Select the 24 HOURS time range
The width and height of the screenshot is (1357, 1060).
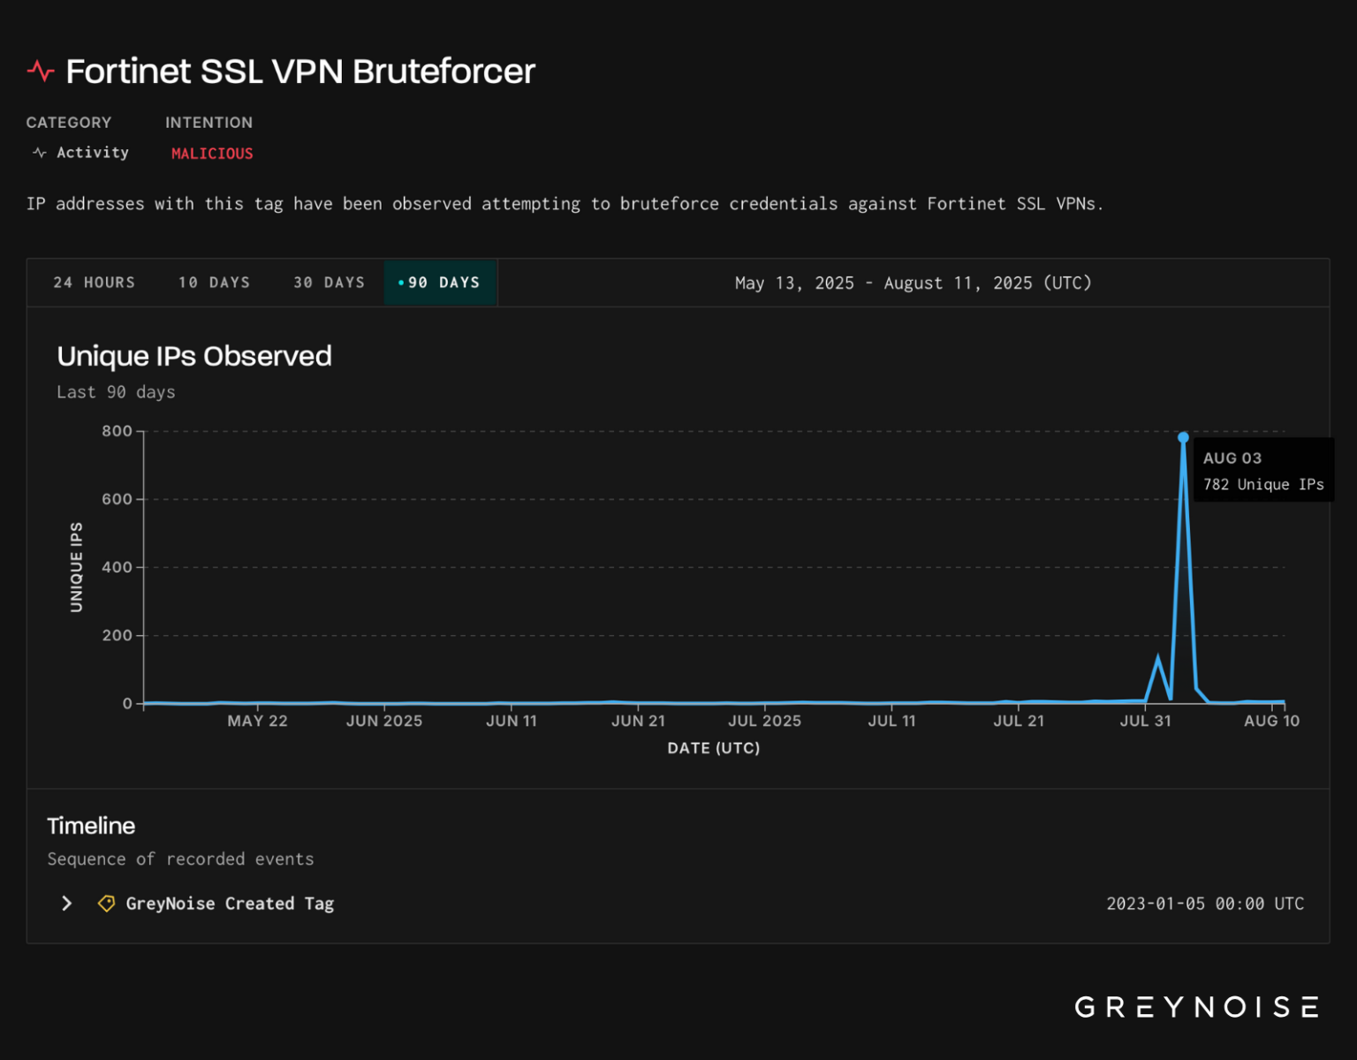tap(95, 283)
